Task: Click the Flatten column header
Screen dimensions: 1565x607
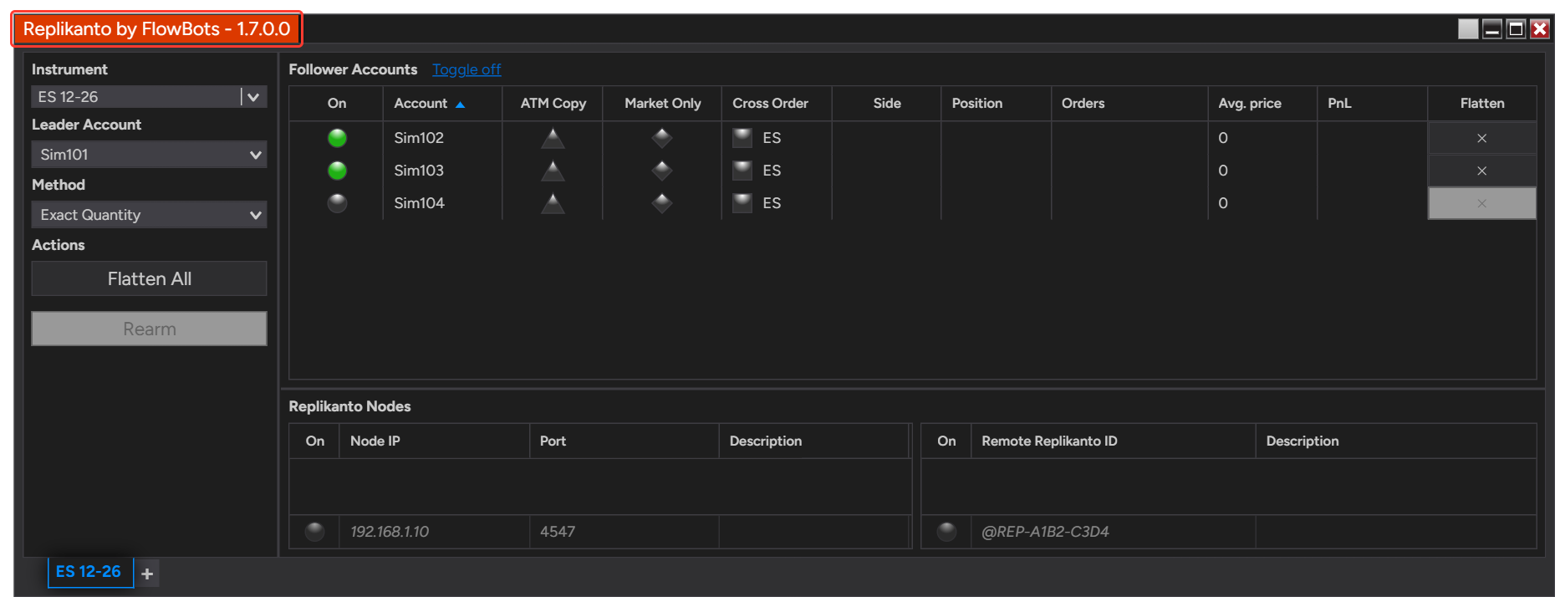Action: click(x=1481, y=104)
